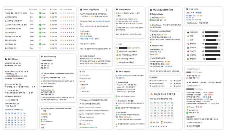
Task: Click the Done? column header
Action: pyautogui.click(x=43, y=9)
